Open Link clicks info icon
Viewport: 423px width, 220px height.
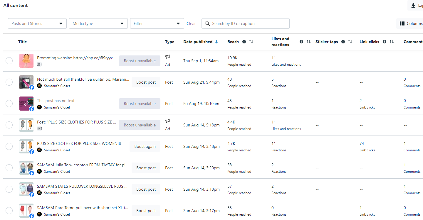pos(385,42)
